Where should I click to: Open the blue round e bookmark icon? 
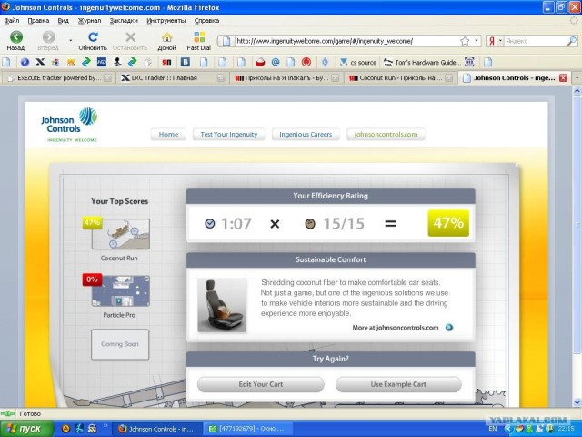point(25,63)
